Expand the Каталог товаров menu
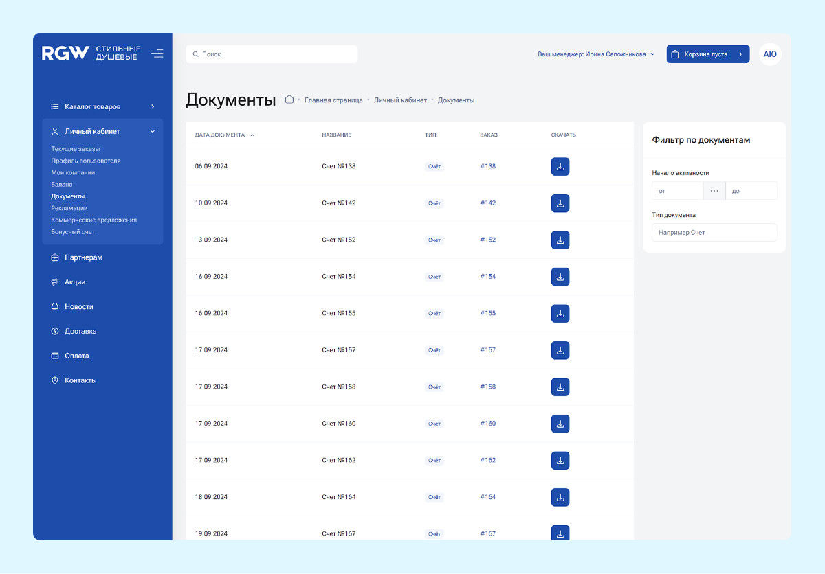 point(102,107)
